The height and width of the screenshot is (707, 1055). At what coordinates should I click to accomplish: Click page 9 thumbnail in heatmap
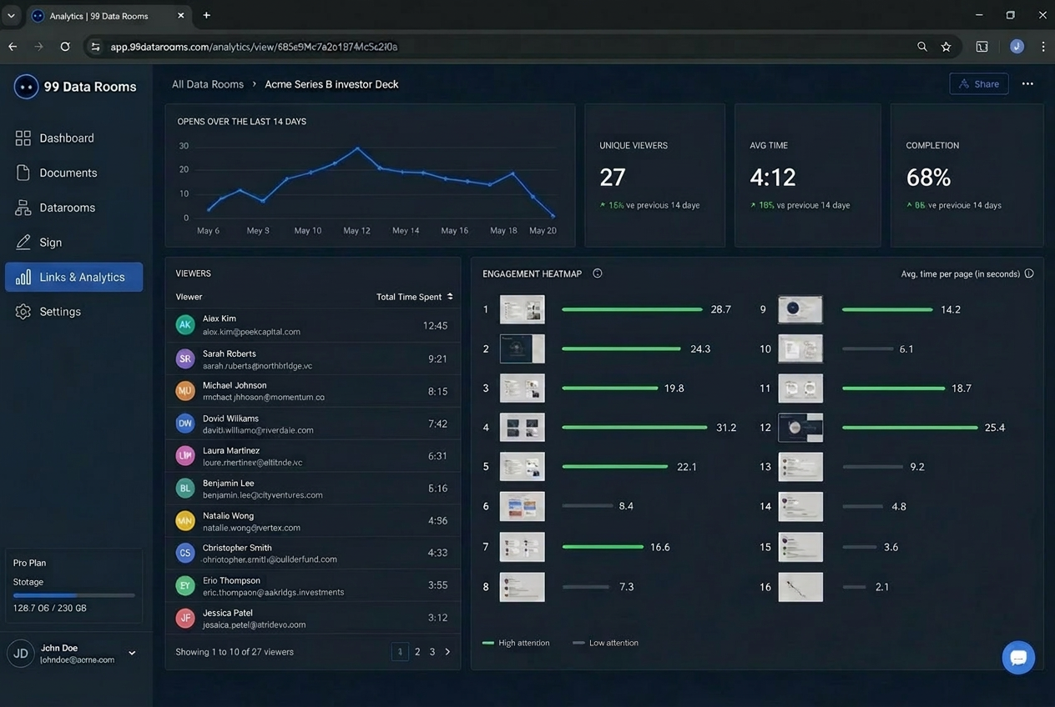[x=800, y=309]
